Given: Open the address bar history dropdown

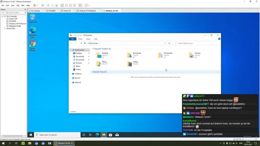Looking at the screenshot, I should 165,43.
